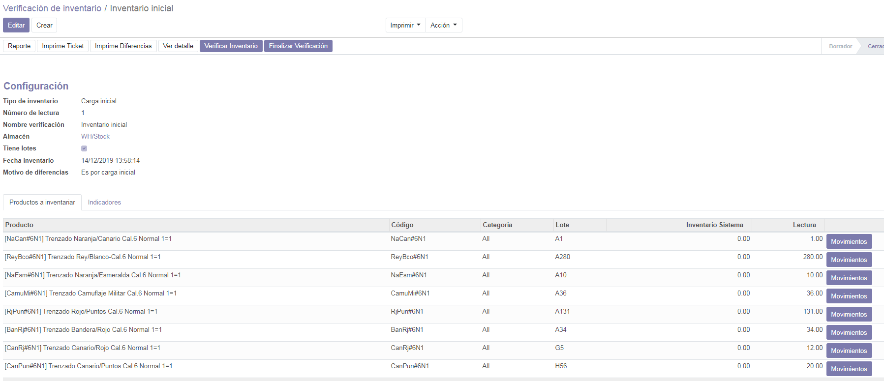
Task: Switch to the Indicadores tab
Action: click(x=104, y=202)
